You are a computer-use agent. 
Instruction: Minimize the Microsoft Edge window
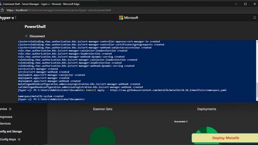(x=236, y=4)
